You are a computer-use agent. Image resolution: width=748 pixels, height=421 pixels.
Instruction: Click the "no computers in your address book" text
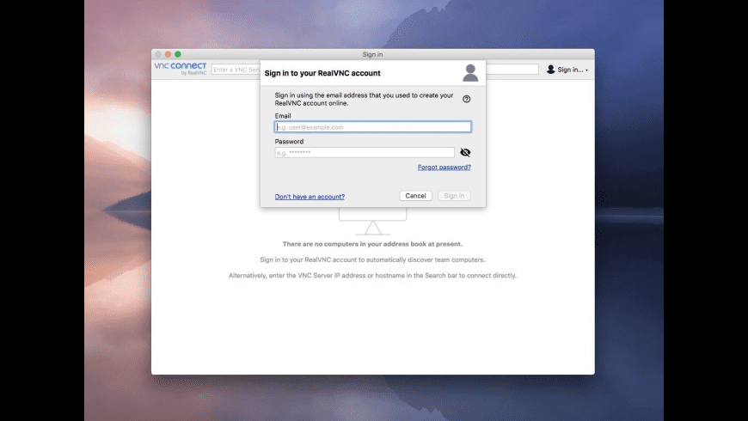coord(372,244)
